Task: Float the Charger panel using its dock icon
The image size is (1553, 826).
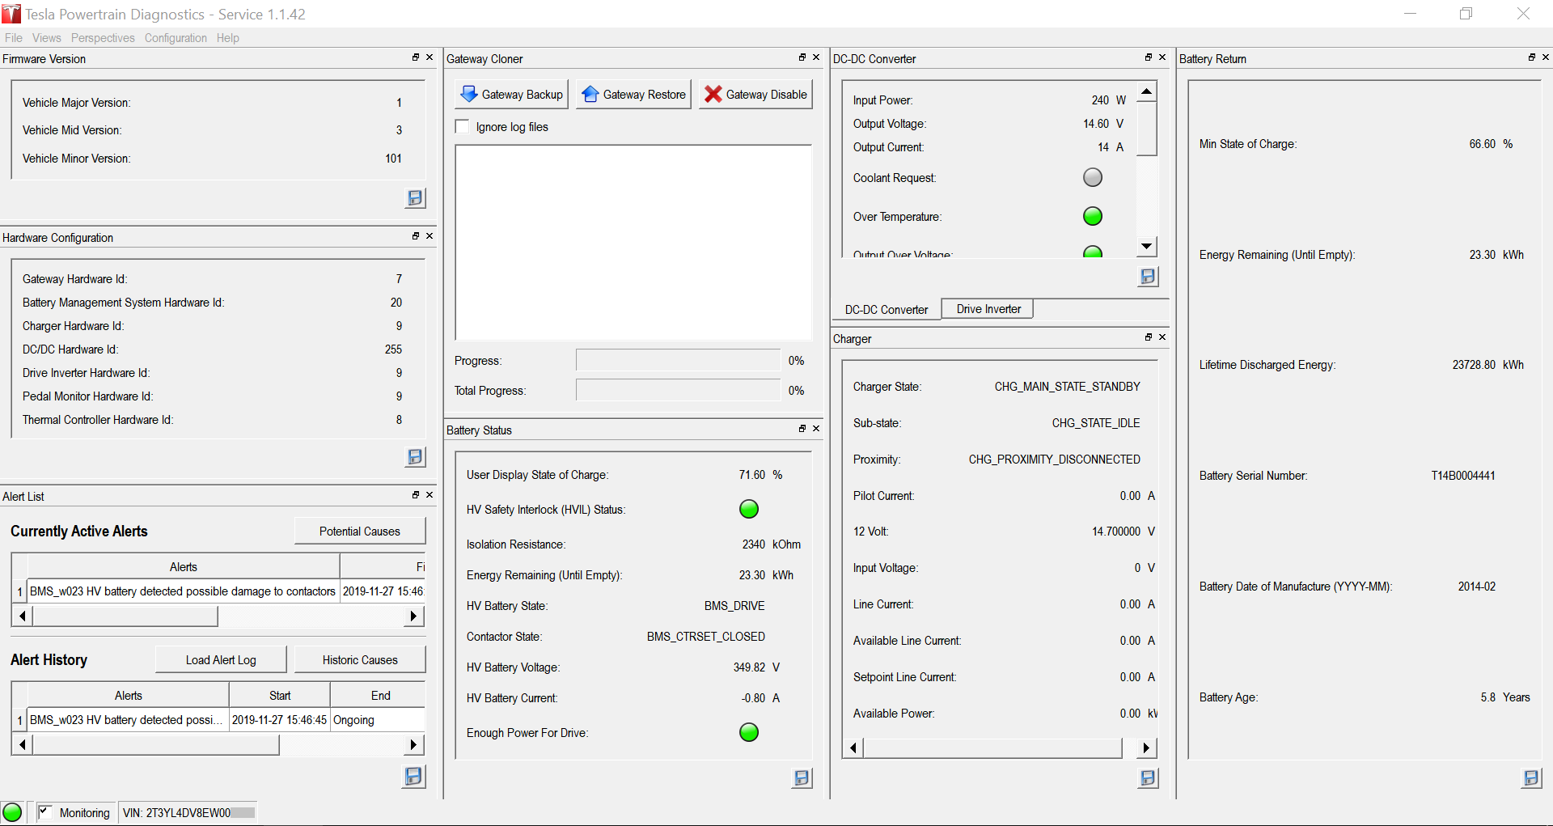Action: tap(1148, 337)
